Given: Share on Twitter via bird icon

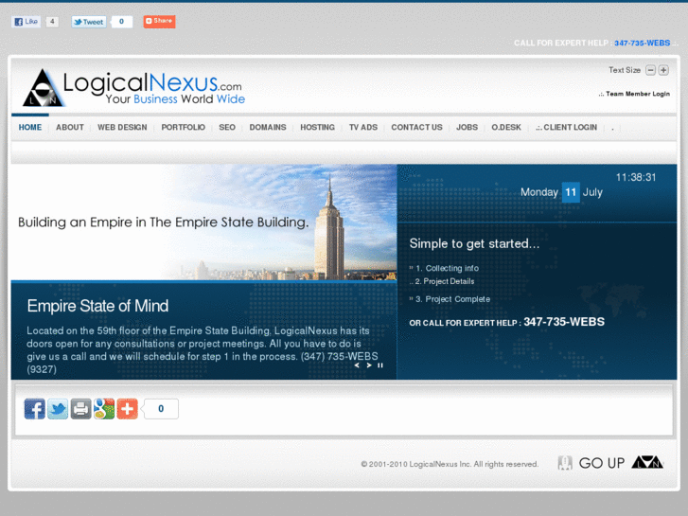Looking at the screenshot, I should click(x=58, y=409).
